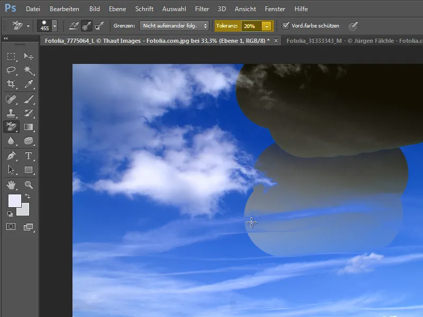Select the Spot Healing Brush tool
423x317 pixels.
coord(11,99)
